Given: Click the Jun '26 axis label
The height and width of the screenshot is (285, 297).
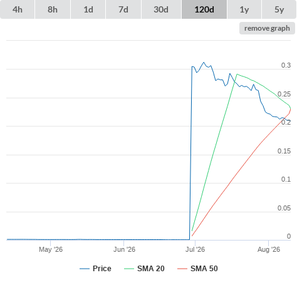Looking at the screenshot, I should click(124, 249).
